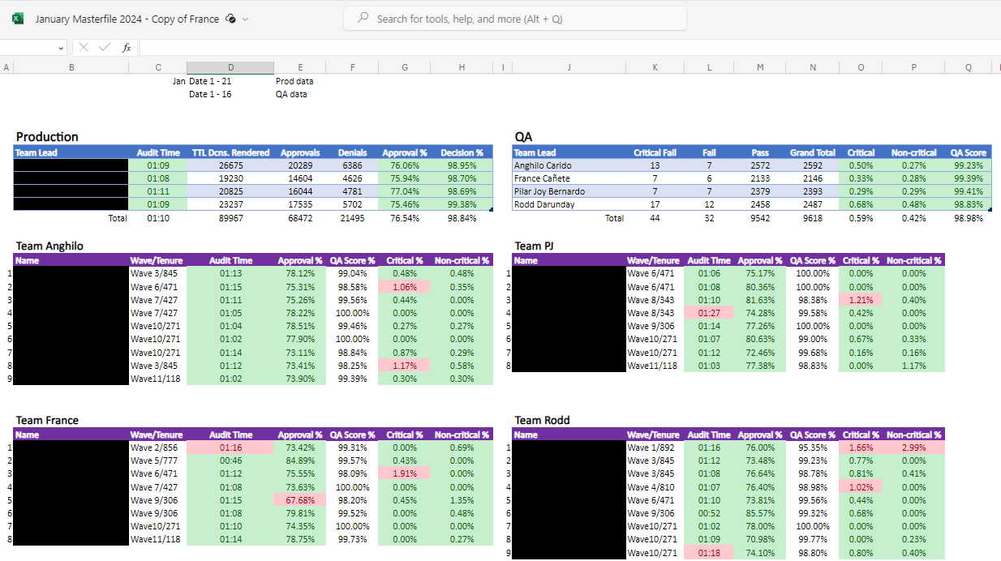This screenshot has width=1001, height=561.
Task: Click the red 67.68% approval cell
Action: [299, 499]
